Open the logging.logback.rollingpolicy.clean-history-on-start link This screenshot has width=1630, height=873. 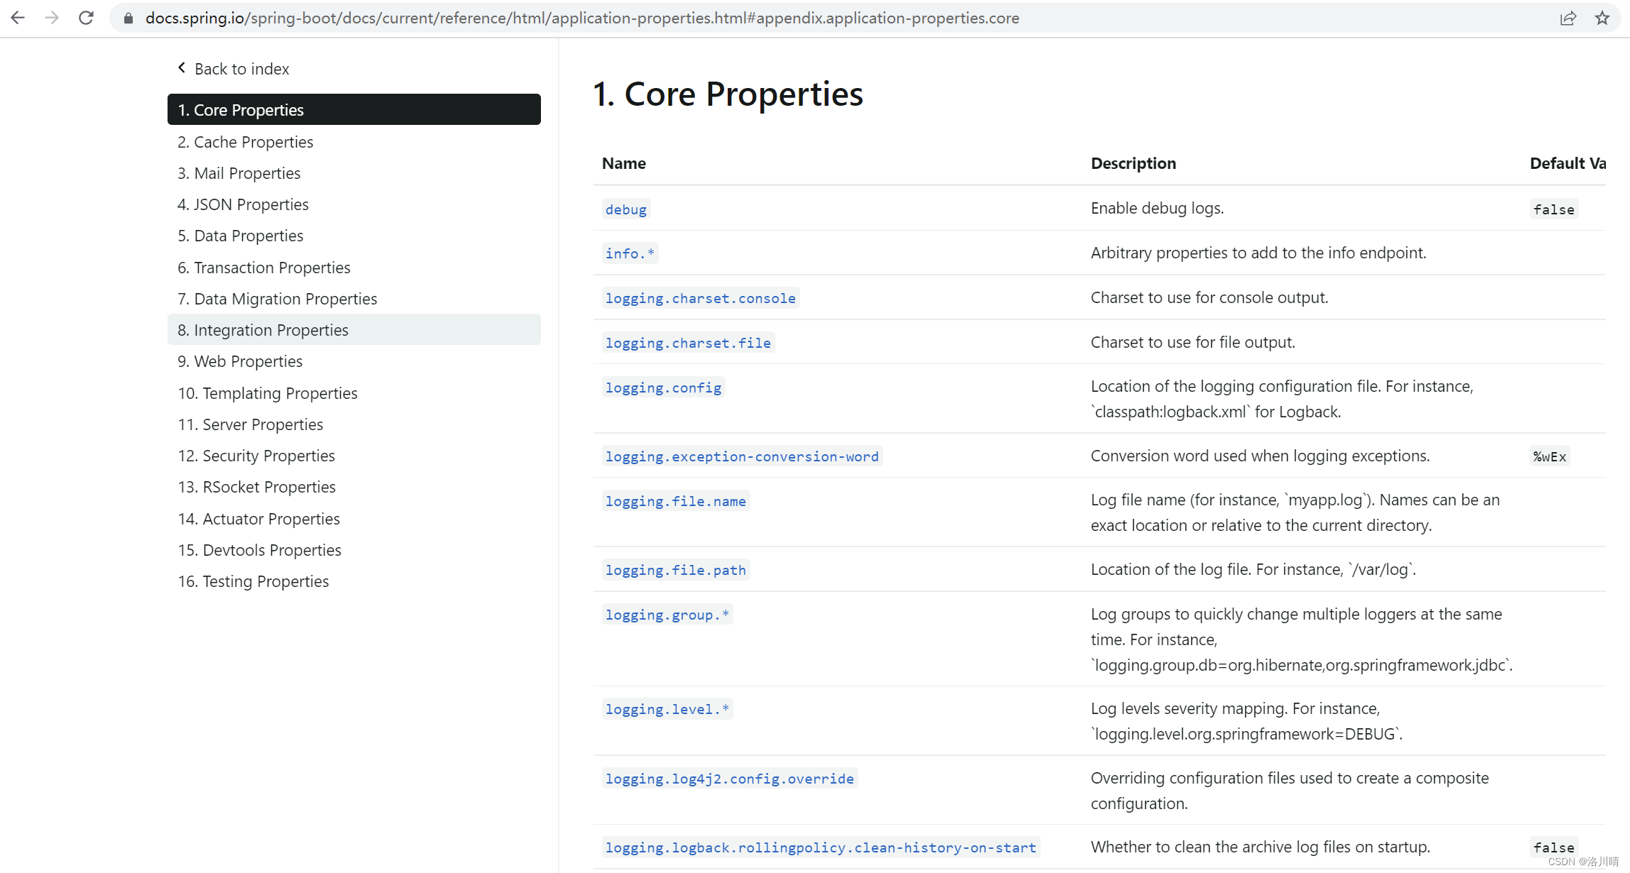(820, 847)
